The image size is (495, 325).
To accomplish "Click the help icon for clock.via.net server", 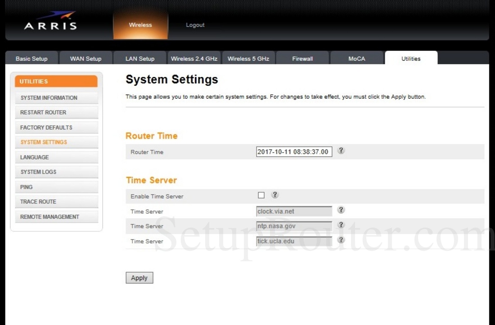I will pyautogui.click(x=341, y=210).
